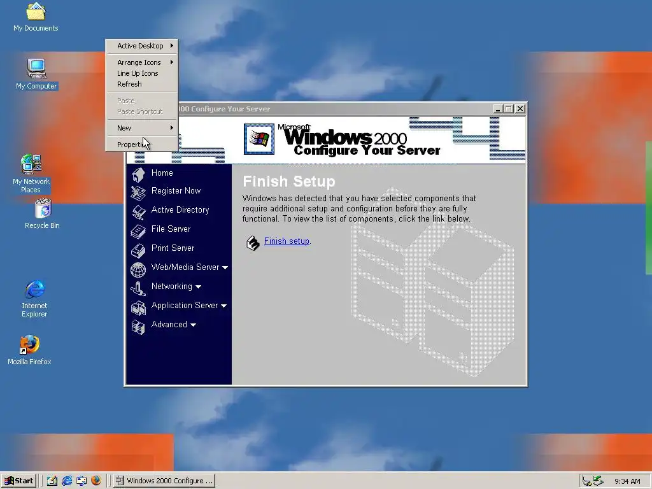
Task: Open the Active Directory page
Action: tap(180, 210)
